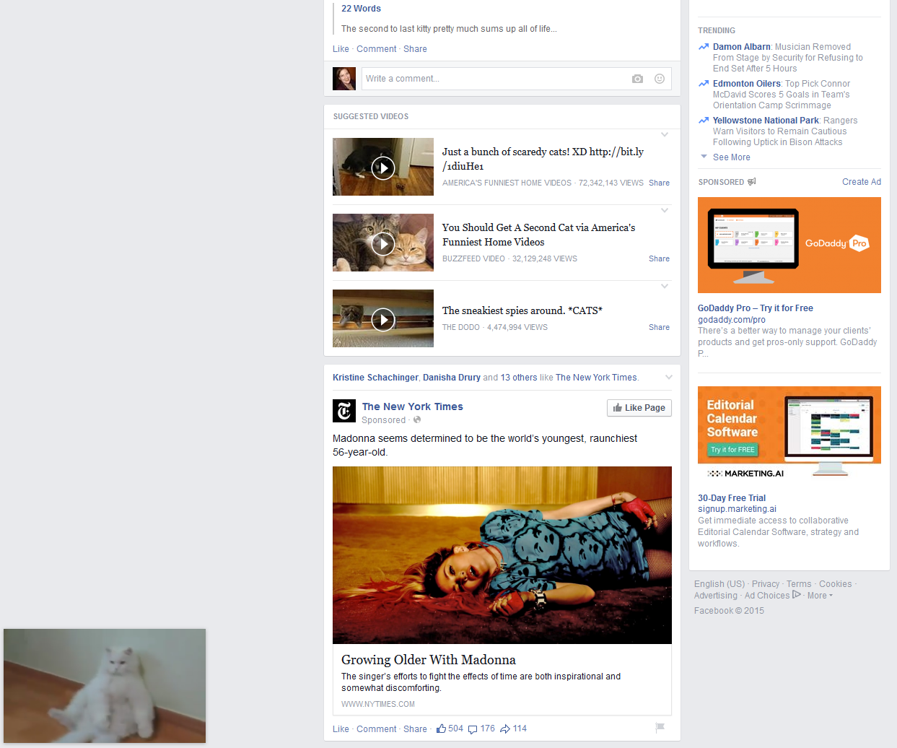Open the More footer dropdown menu

[820, 596]
